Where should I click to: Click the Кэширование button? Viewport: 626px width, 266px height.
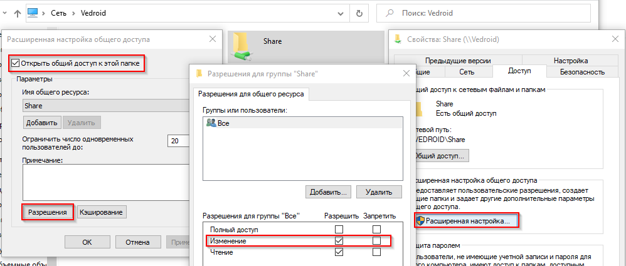[x=102, y=212]
